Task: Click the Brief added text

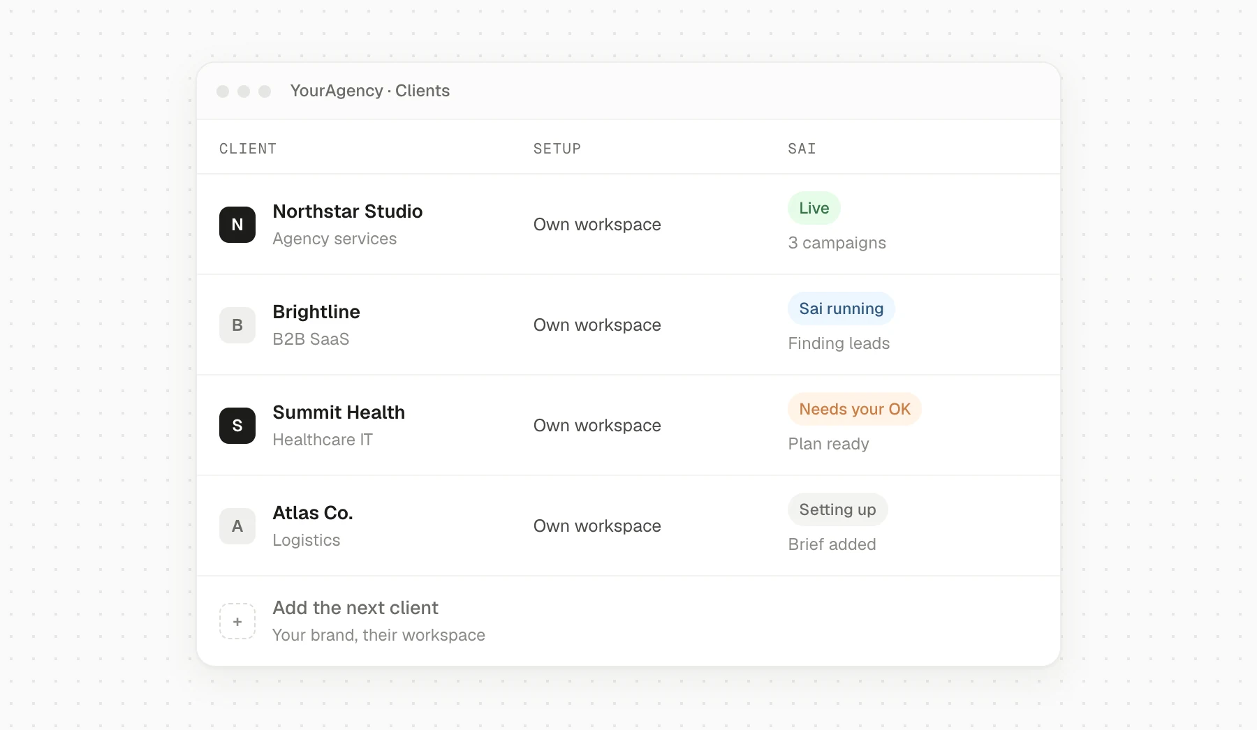Action: click(832, 544)
